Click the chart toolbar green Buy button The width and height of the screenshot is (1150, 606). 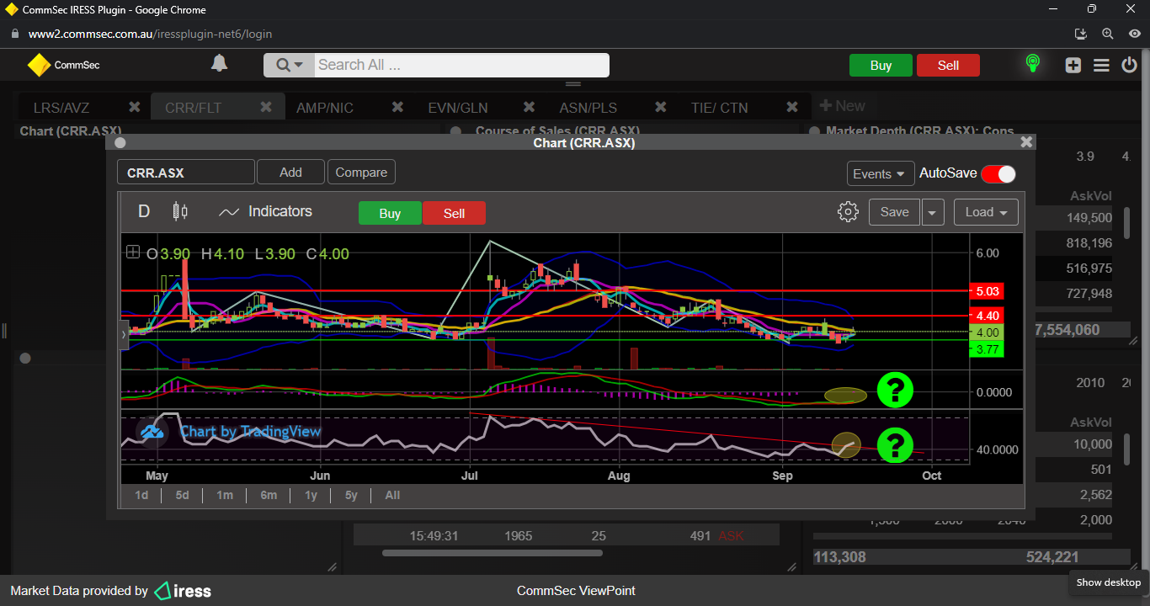(x=390, y=213)
